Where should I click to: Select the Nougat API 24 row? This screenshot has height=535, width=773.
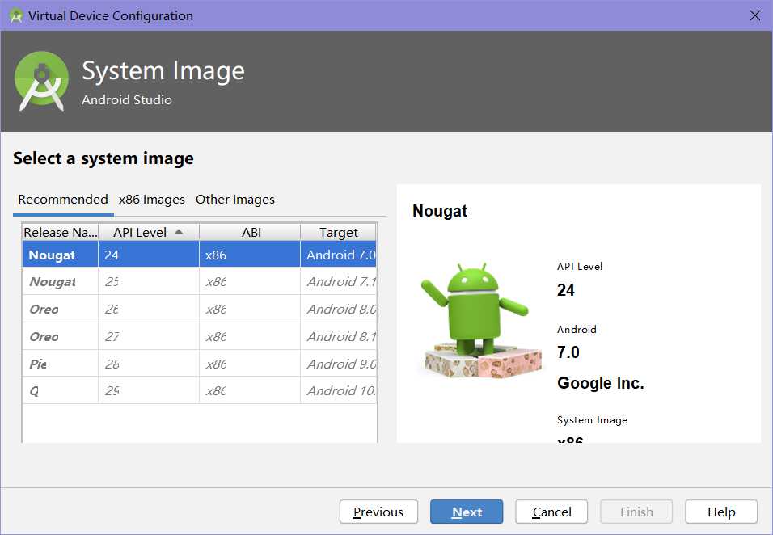[199, 255]
